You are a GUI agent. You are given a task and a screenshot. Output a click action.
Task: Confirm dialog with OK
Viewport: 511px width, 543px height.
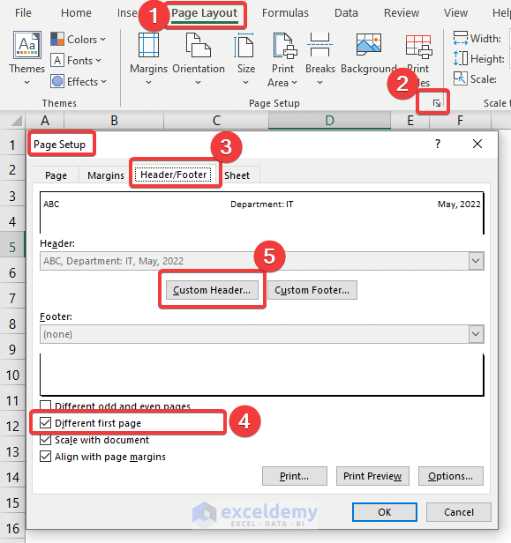(x=385, y=512)
